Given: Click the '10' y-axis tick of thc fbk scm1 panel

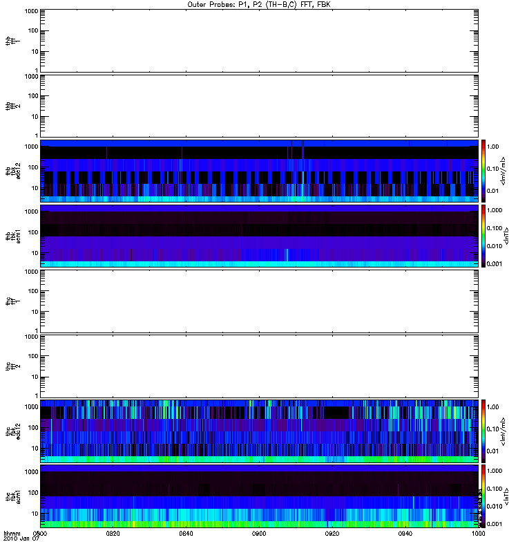Looking at the screenshot, I should (x=35, y=514).
